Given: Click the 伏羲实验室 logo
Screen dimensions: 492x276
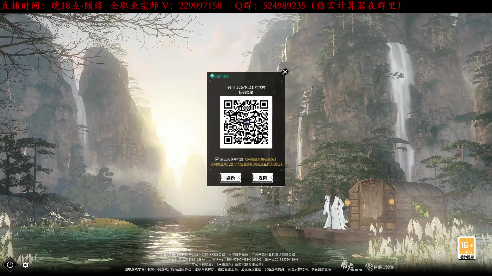Looking at the screenshot, I should tap(380, 267).
